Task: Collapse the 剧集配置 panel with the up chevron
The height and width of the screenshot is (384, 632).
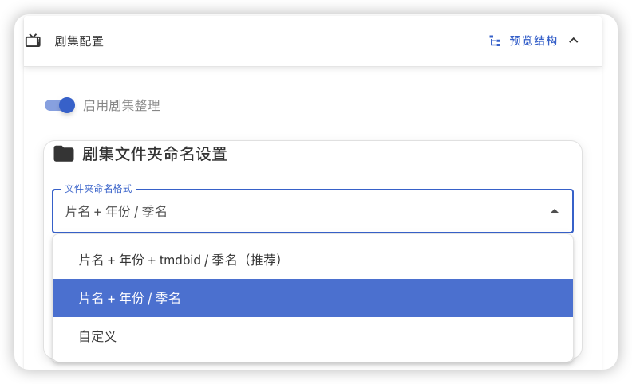Action: (574, 41)
